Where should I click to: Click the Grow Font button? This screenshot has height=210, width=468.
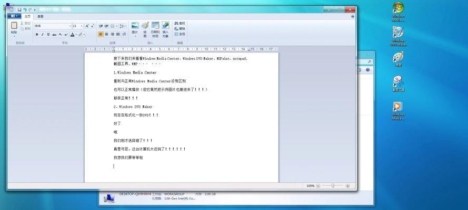click(87, 26)
